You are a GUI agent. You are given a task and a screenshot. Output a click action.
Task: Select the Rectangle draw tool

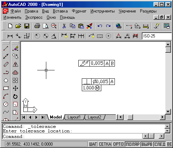(6, 88)
